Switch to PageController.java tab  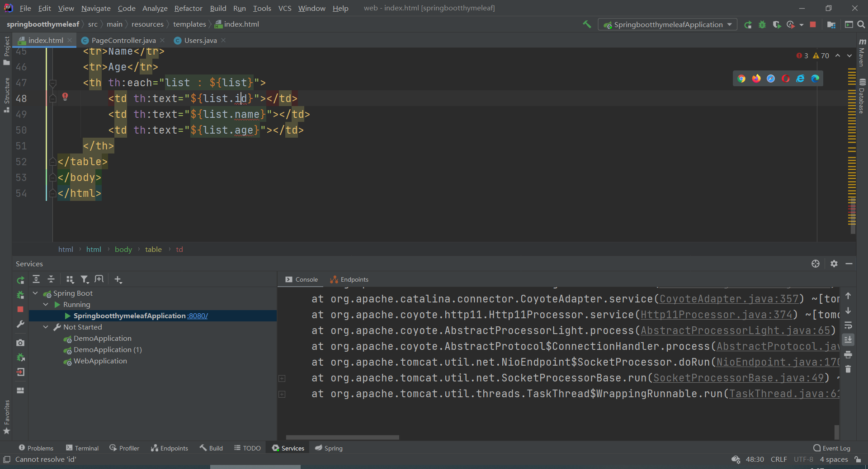point(123,41)
